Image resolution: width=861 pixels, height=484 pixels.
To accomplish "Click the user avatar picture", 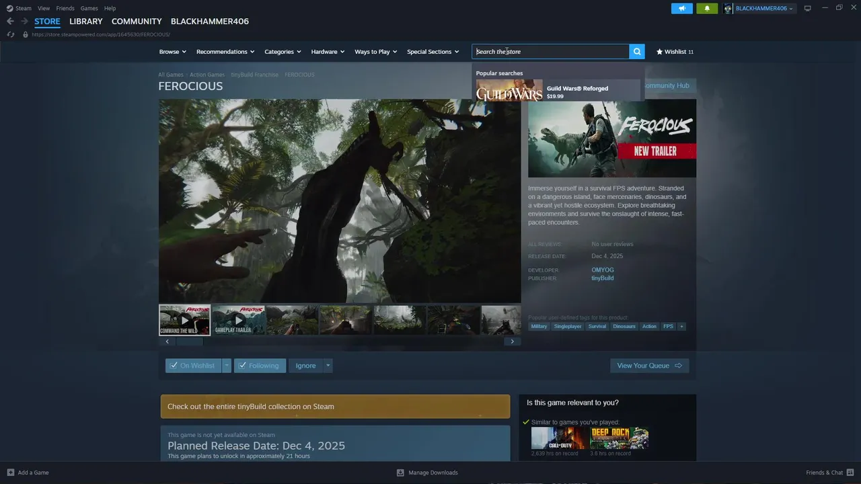I will pyautogui.click(x=728, y=8).
